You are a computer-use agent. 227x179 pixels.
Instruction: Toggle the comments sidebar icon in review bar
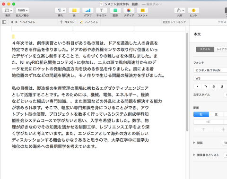(x=4, y=22)
